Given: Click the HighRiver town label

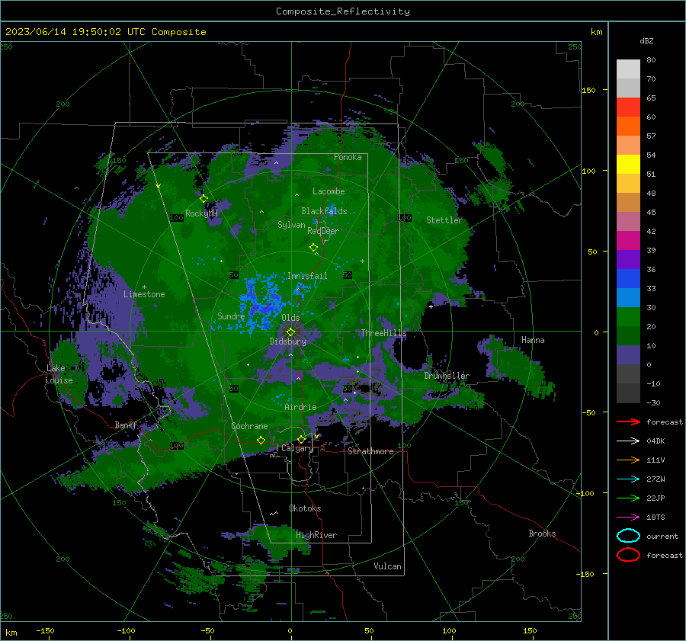Looking at the screenshot, I should pyautogui.click(x=316, y=535).
